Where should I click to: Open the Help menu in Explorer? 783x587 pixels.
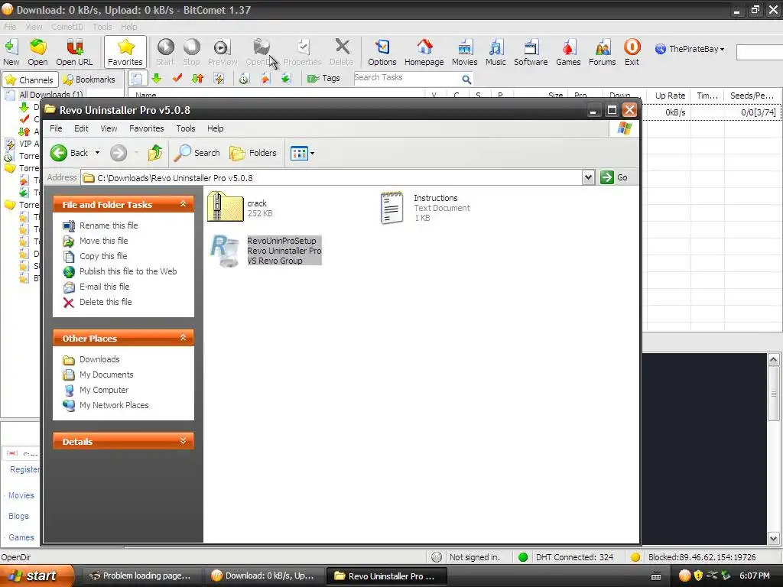215,128
